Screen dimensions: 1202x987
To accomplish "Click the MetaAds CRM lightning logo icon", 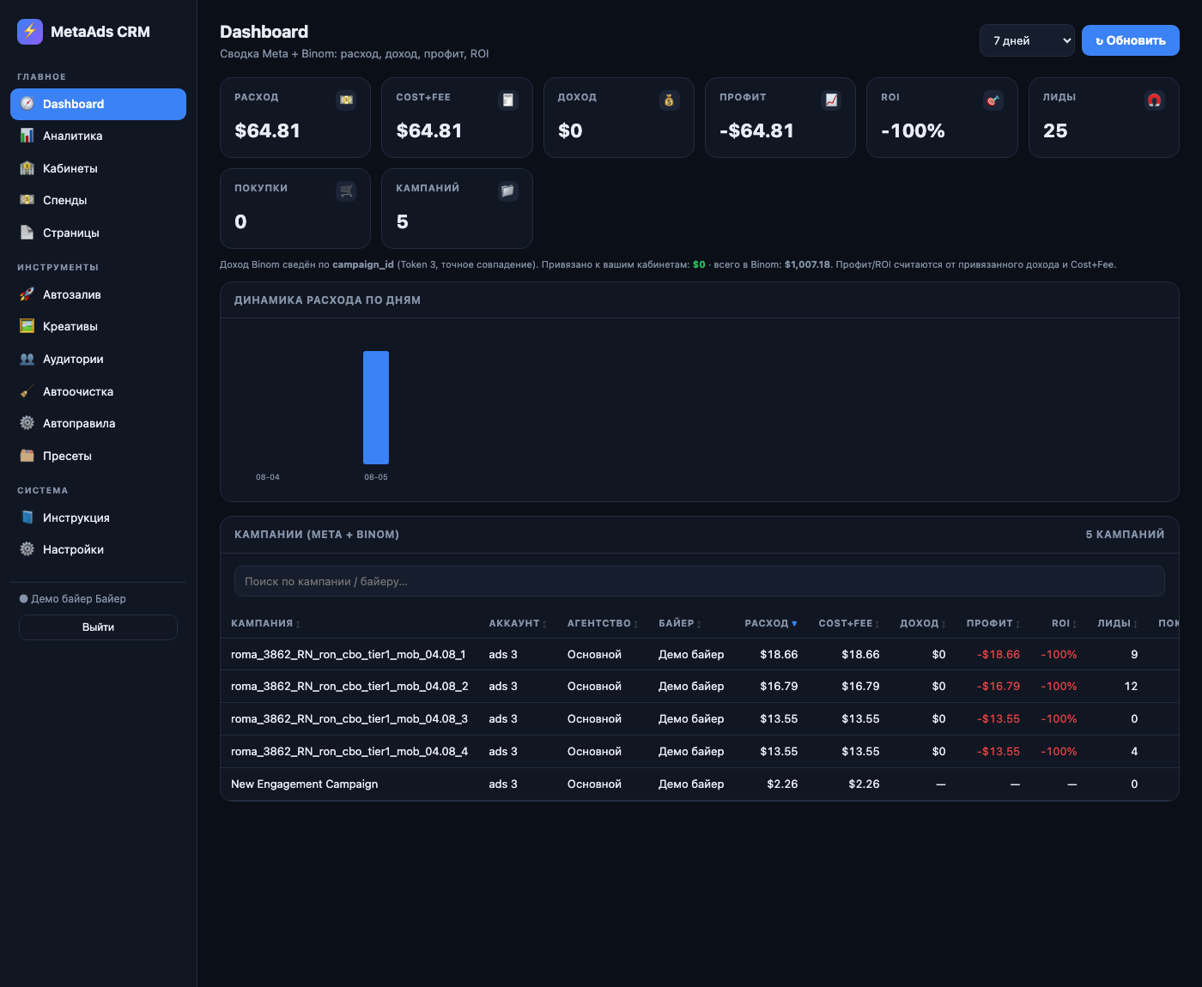I will (x=30, y=32).
